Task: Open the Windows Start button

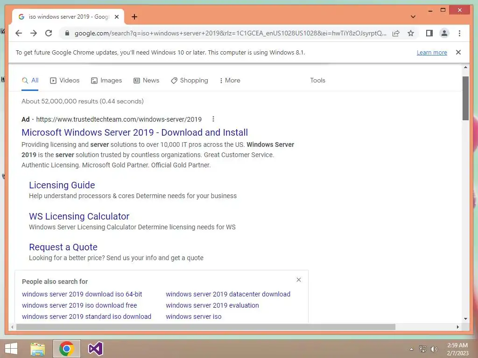Action: point(11,349)
